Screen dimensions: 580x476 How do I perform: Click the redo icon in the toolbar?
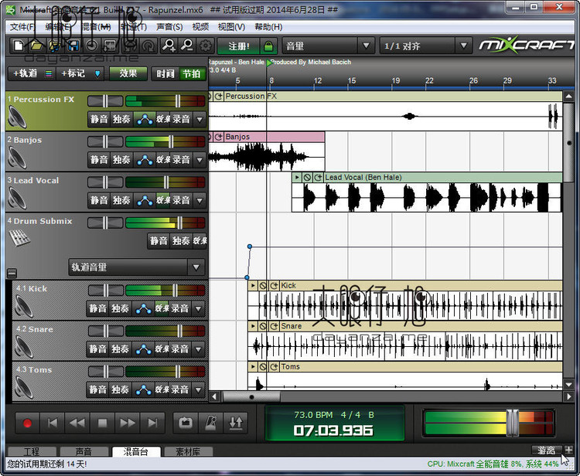148,46
